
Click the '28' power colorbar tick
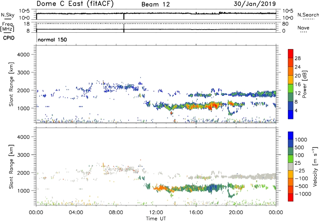[x=297, y=58]
